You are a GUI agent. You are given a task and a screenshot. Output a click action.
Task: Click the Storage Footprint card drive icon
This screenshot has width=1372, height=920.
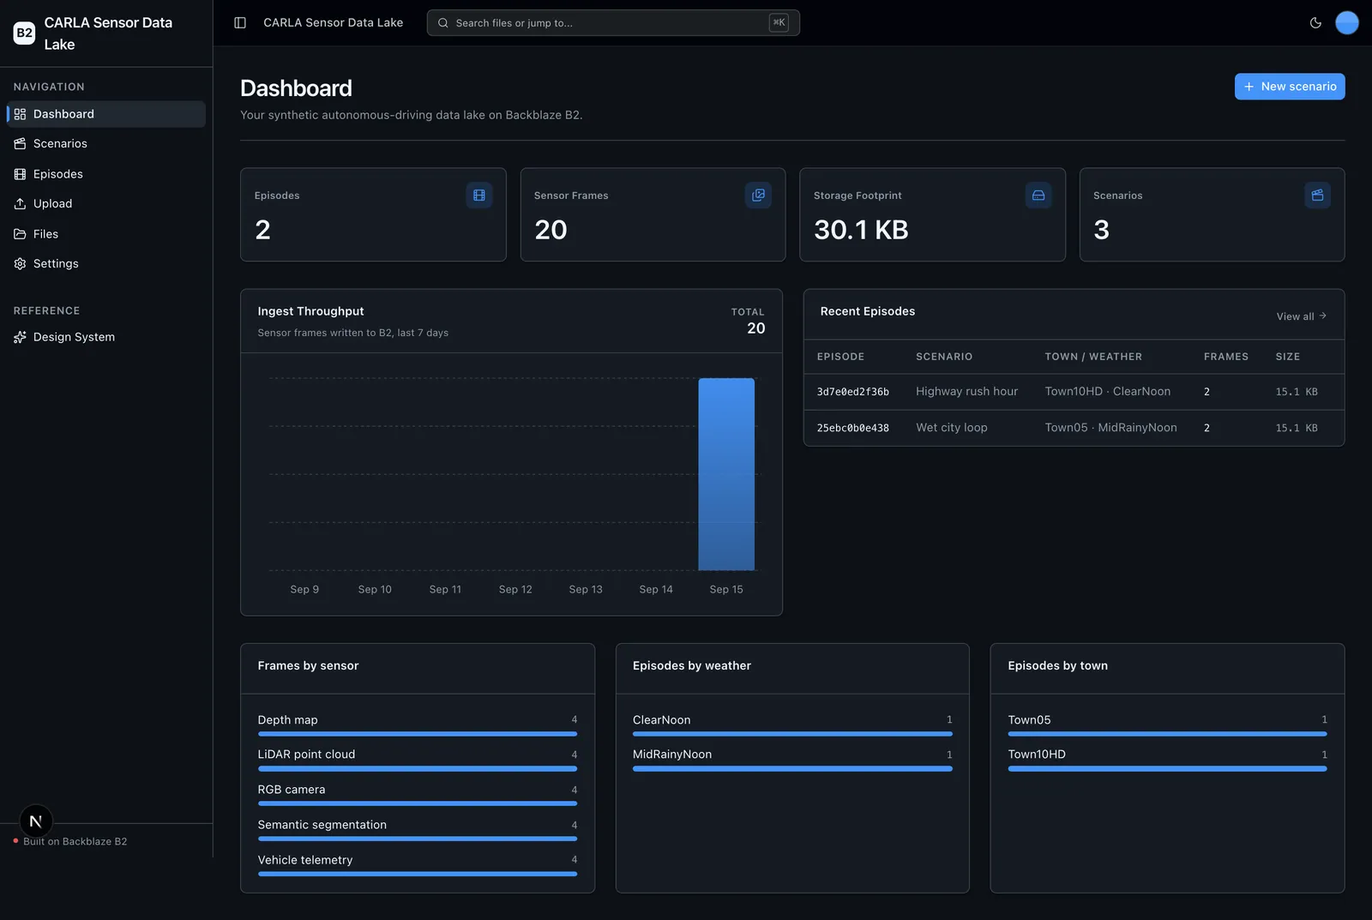tap(1038, 195)
